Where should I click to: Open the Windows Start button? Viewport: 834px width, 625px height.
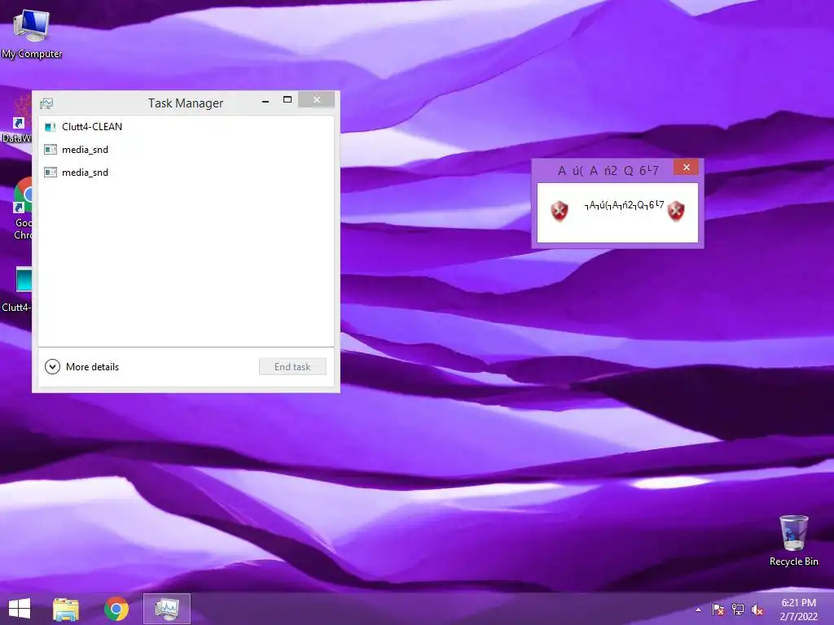point(20,609)
